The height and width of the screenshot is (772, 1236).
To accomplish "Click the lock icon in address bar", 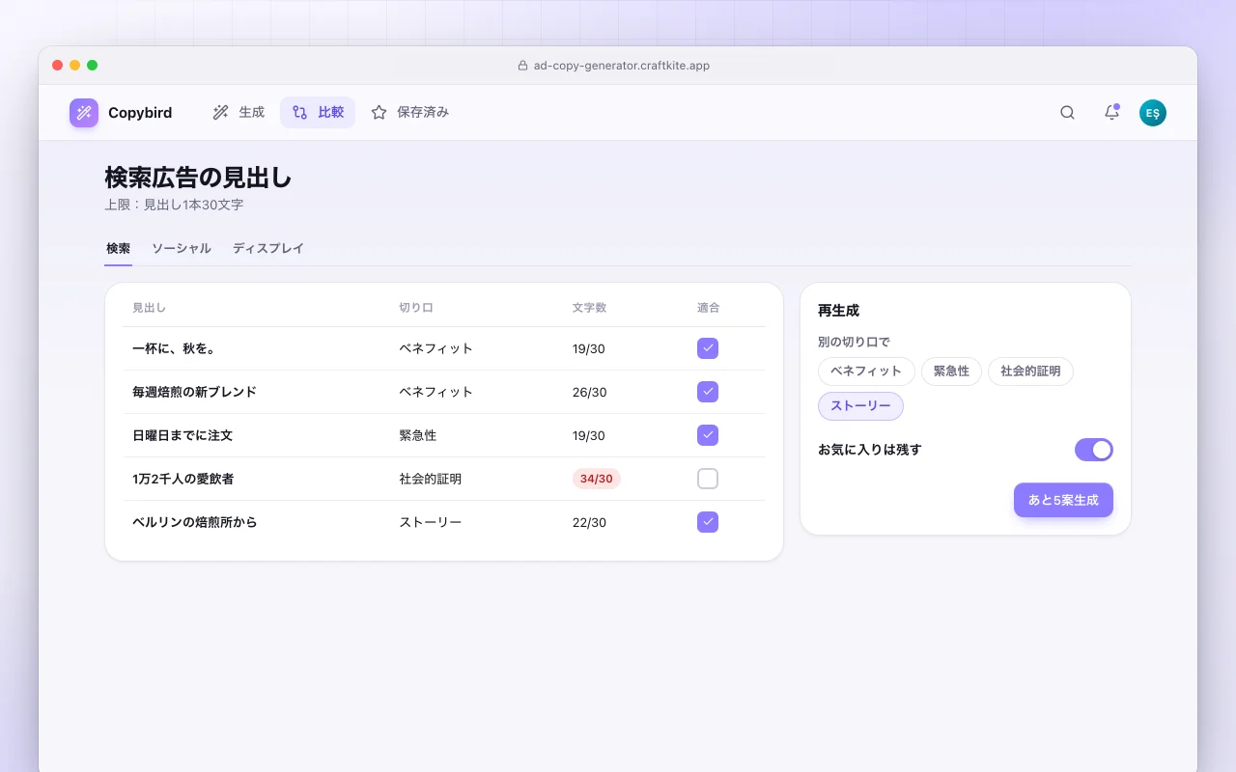I will point(522,66).
